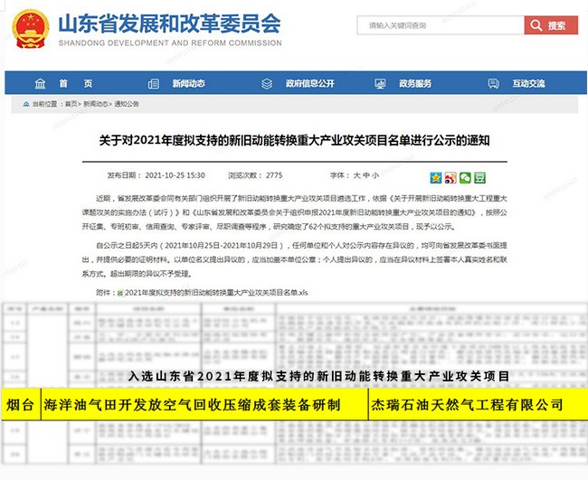Open the 首页 navigation menu item

76,83
